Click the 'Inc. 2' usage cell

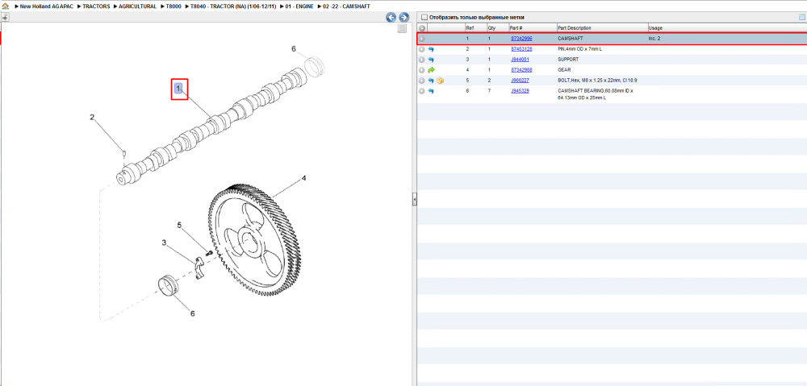pos(654,39)
